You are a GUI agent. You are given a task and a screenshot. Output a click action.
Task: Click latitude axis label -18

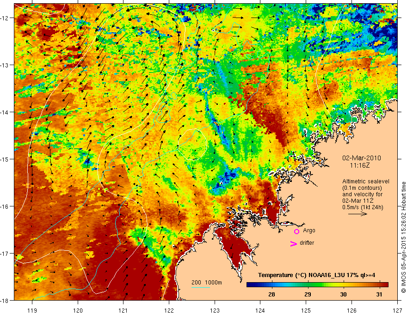[x=6, y=300]
